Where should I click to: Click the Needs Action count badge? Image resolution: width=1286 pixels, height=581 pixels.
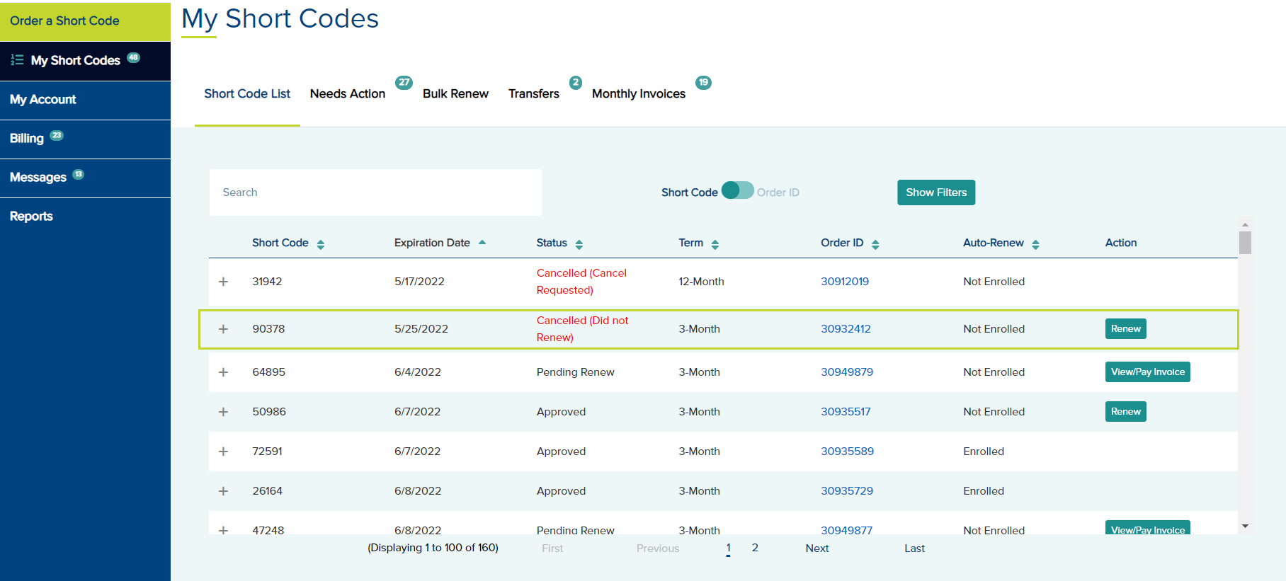pyautogui.click(x=404, y=82)
